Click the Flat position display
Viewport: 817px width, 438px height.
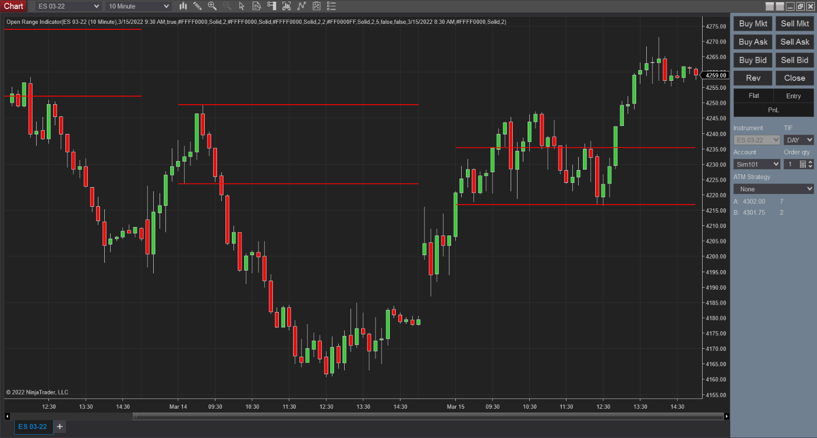pos(754,96)
